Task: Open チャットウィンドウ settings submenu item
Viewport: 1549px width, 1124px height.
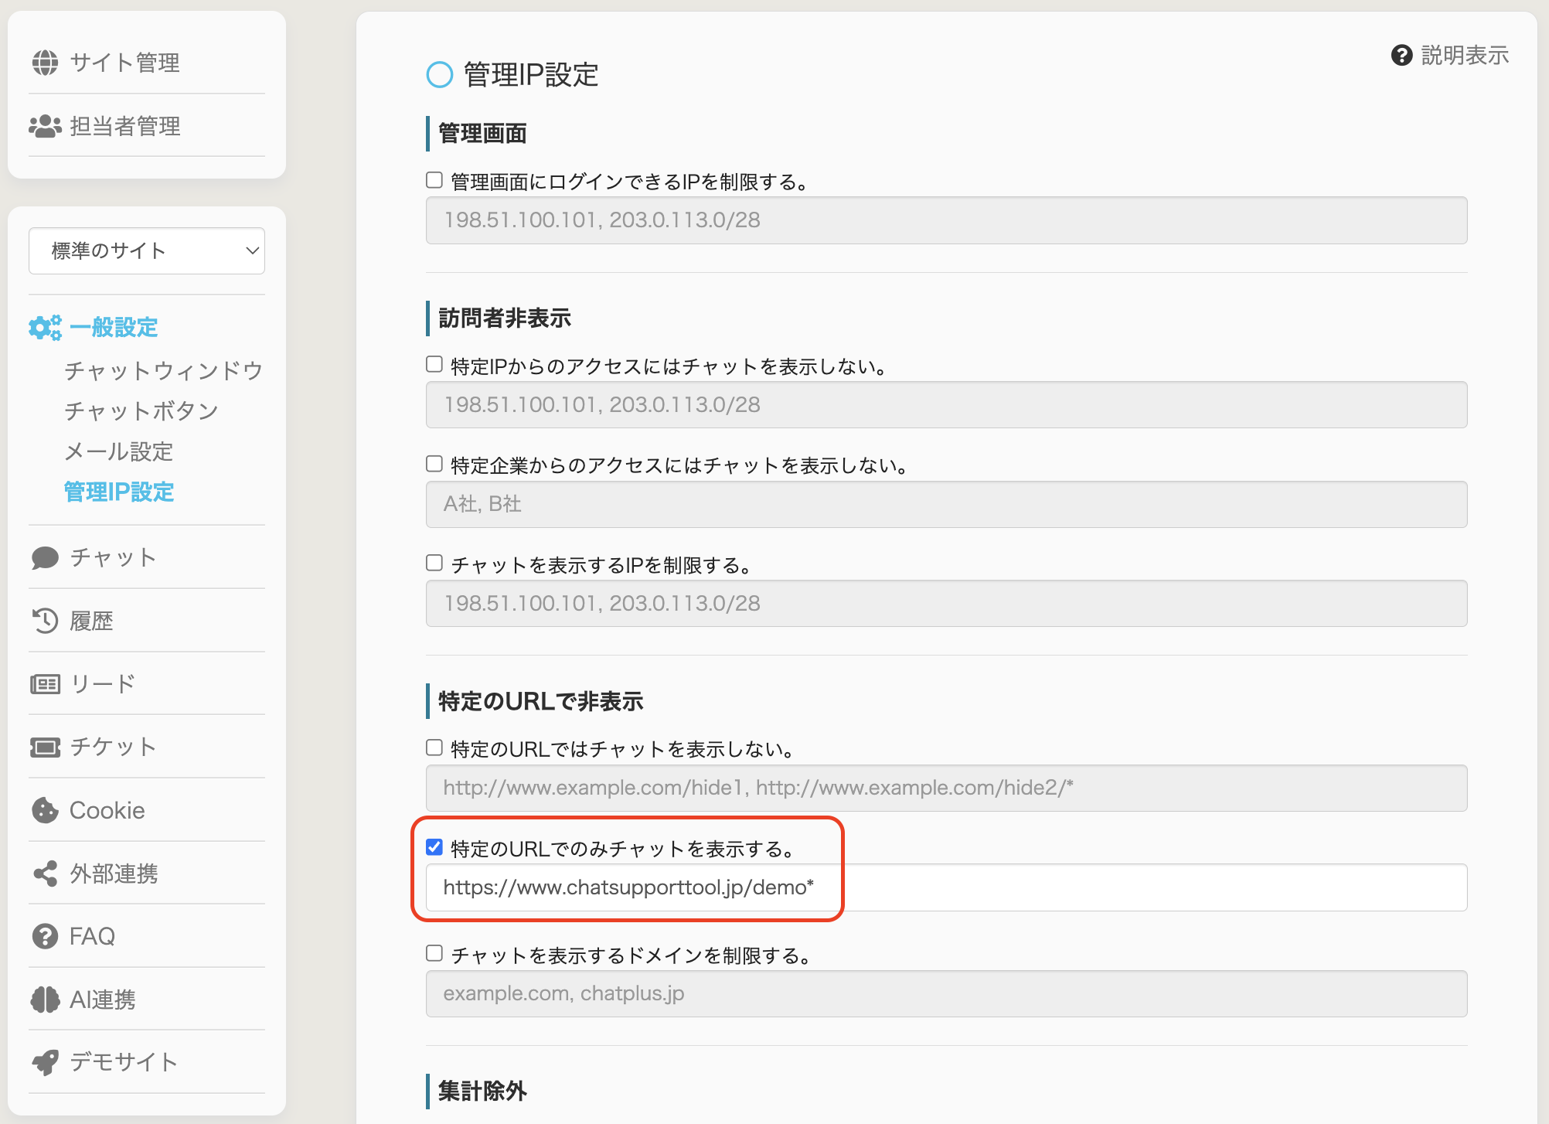Action: click(x=163, y=370)
